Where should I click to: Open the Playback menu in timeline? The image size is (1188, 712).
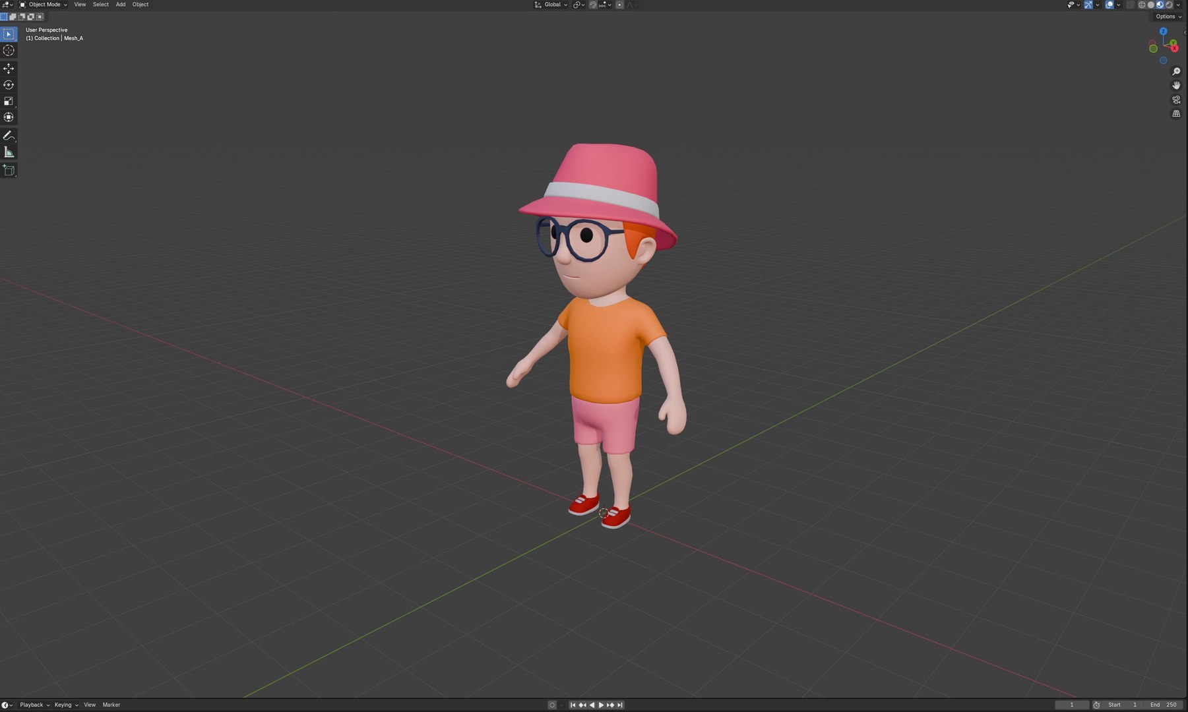pos(34,705)
